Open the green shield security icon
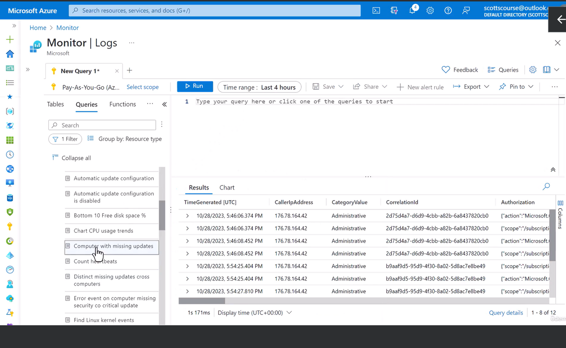The image size is (566, 348). [x=10, y=212]
